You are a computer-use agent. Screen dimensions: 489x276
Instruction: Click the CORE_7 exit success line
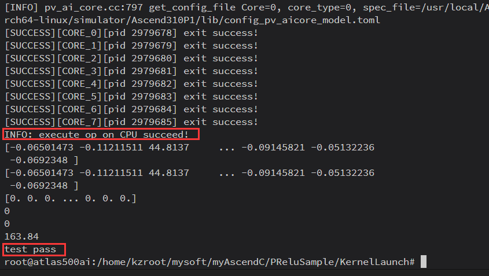(x=131, y=122)
